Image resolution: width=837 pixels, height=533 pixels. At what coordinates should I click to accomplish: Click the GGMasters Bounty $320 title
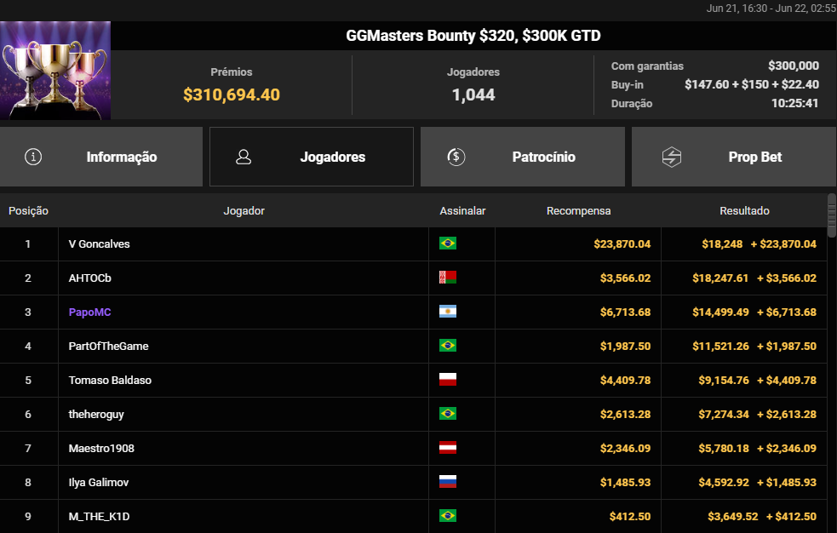click(473, 36)
